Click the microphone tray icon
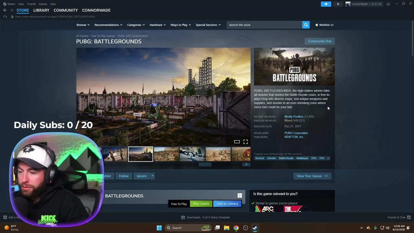414x233 pixels. (375, 228)
